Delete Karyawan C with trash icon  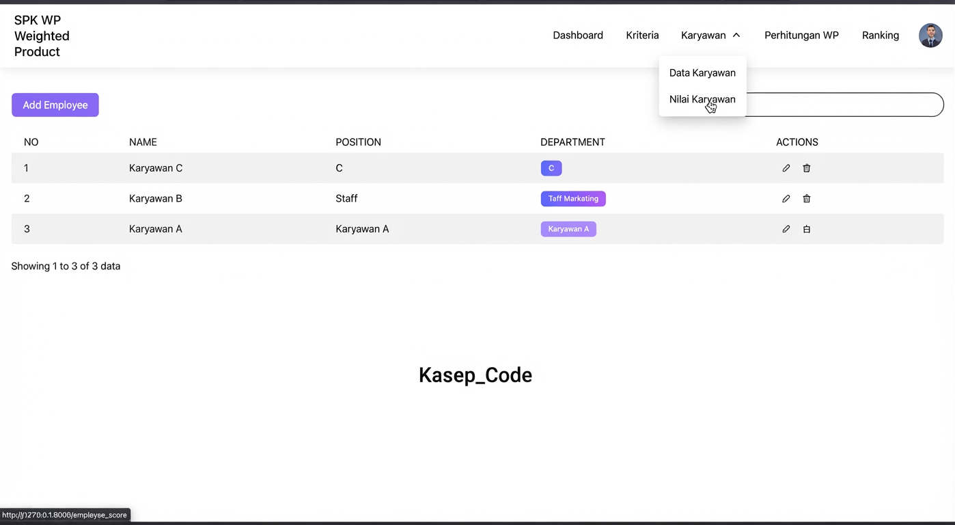806,168
